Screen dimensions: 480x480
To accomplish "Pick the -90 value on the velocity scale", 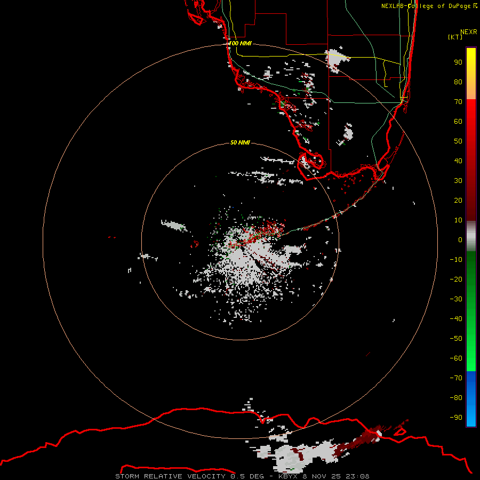I will tap(456, 418).
